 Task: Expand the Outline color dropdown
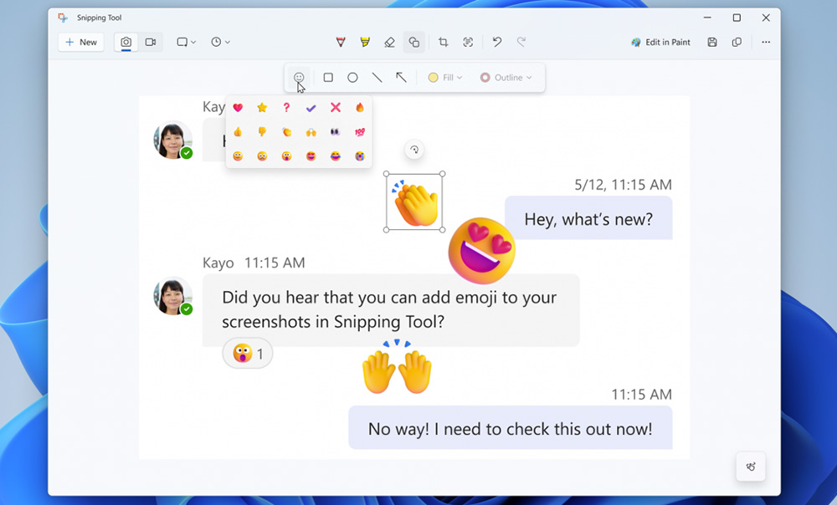point(506,78)
